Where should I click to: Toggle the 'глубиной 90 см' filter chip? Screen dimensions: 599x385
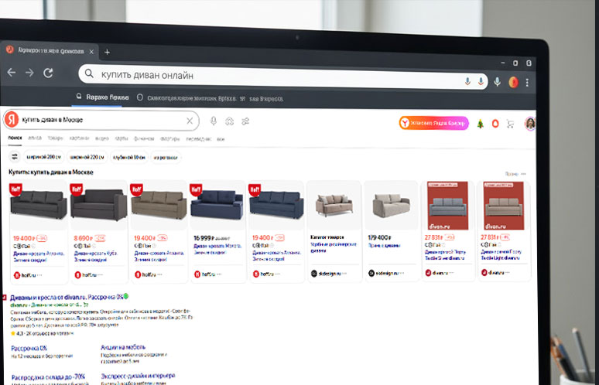click(128, 157)
